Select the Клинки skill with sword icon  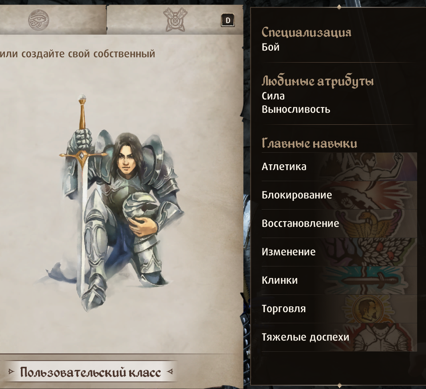tap(339, 280)
